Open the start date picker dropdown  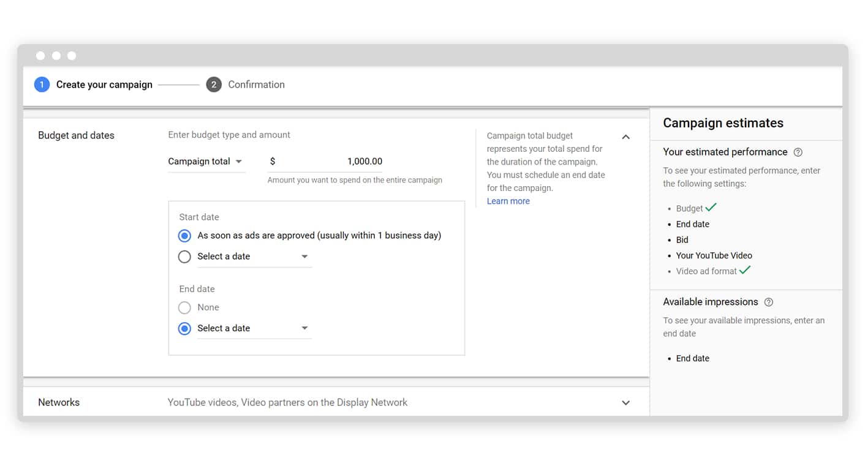304,257
